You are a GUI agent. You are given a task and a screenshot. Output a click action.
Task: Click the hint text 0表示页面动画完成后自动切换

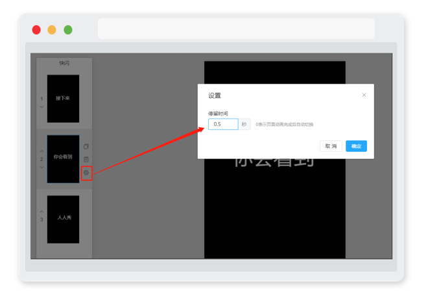pyautogui.click(x=284, y=125)
